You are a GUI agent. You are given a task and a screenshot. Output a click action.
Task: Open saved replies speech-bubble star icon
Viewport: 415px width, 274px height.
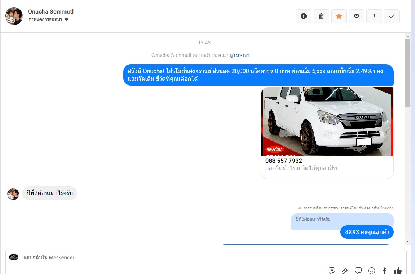332,270
